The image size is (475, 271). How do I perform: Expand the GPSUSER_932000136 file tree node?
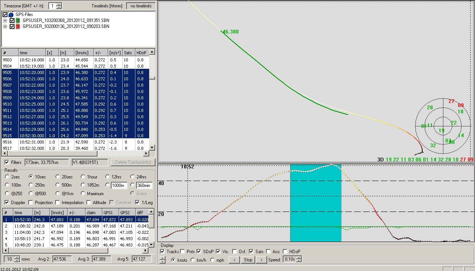[x=5, y=26]
